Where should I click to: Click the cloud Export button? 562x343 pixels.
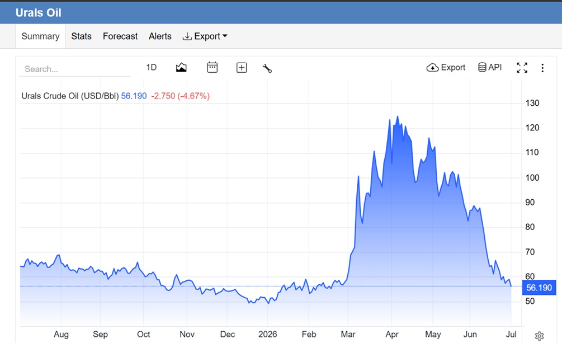pos(446,68)
